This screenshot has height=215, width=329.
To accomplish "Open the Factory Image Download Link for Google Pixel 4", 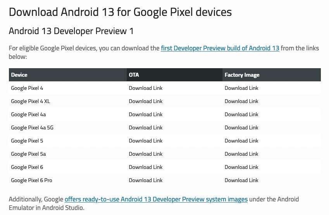I will click(x=241, y=88).
